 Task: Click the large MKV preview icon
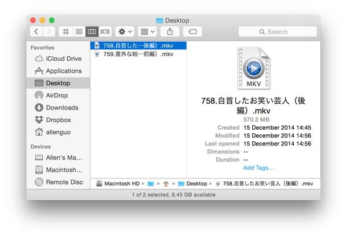(x=254, y=68)
